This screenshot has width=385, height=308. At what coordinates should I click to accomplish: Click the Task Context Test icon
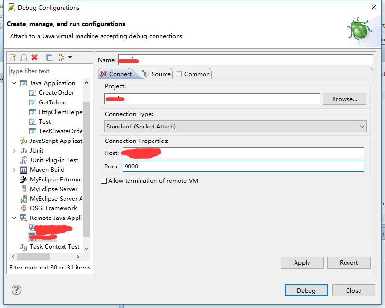coord(24,247)
